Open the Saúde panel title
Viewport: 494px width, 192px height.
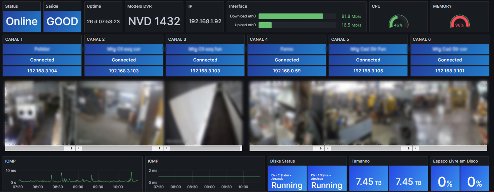pos(52,6)
